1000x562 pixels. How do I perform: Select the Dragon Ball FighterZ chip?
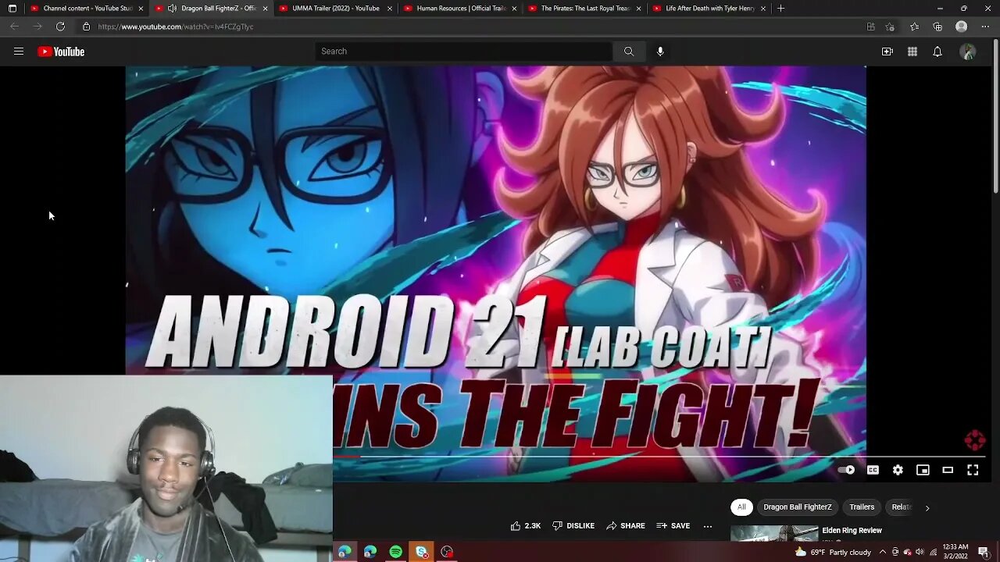coord(798,507)
